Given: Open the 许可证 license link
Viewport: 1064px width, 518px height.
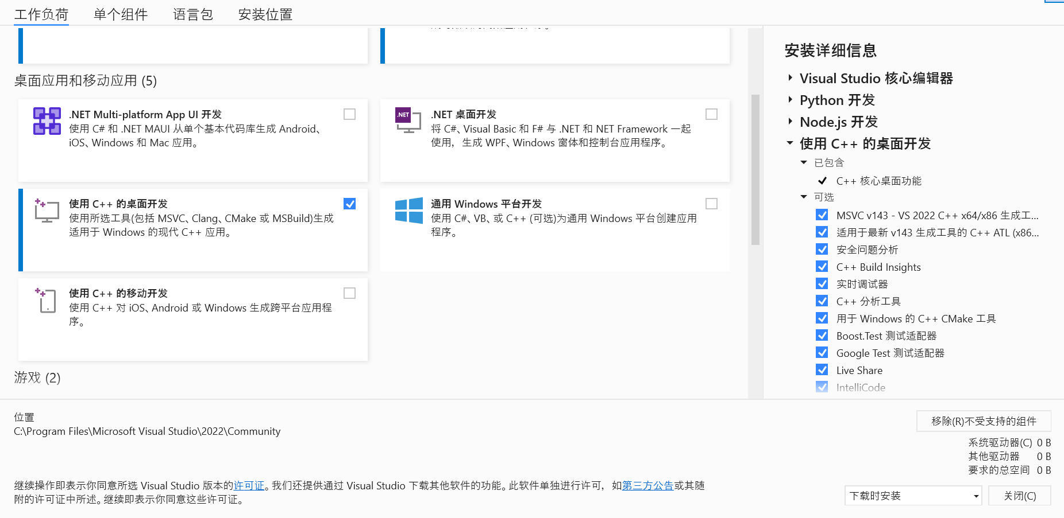Looking at the screenshot, I should [x=249, y=486].
